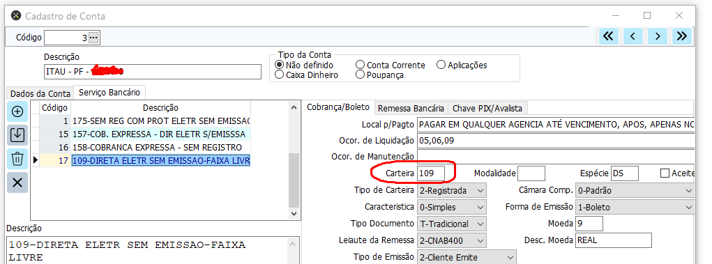
Task: Toggle the Aceite checkbox
Action: pyautogui.click(x=665, y=173)
